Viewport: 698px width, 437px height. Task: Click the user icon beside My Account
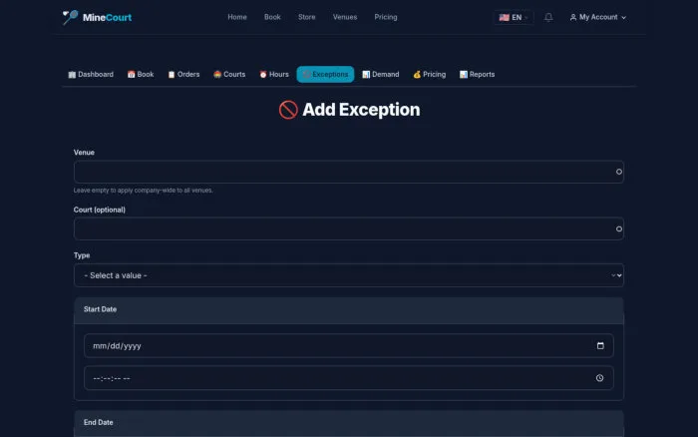(573, 17)
